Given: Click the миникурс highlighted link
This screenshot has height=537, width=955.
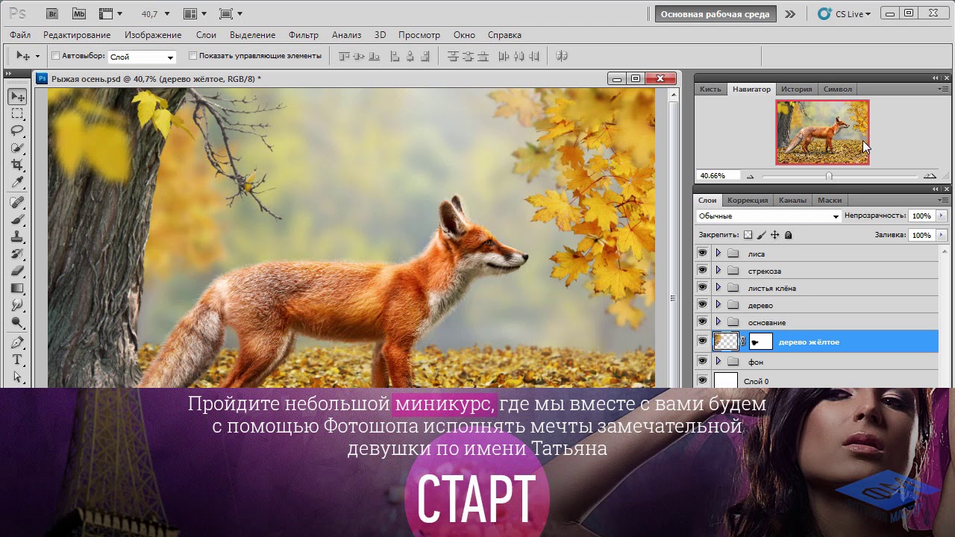Looking at the screenshot, I should [x=444, y=403].
